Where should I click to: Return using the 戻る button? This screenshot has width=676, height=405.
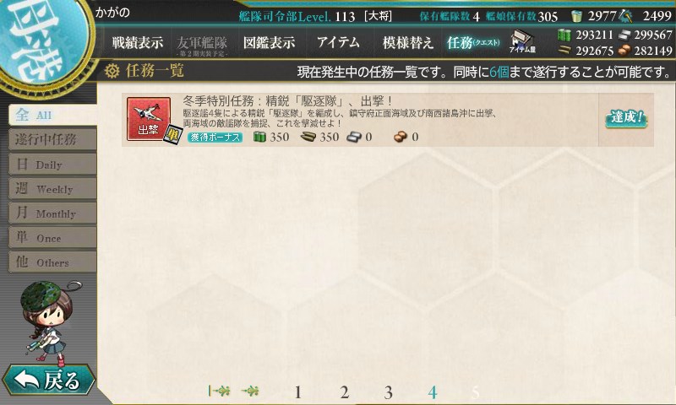[x=48, y=380]
